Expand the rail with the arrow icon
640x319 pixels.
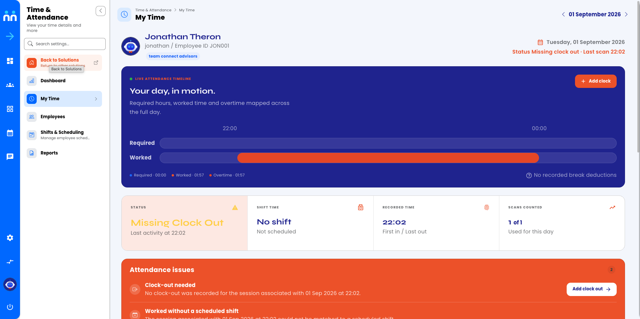10,36
